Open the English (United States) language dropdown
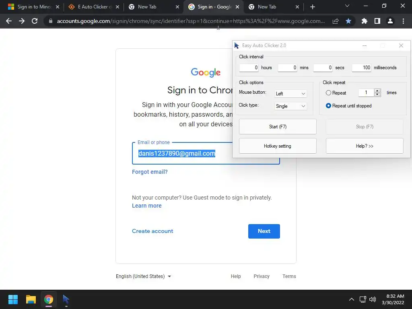Screen dimensions: 412x309 (x=144, y=276)
